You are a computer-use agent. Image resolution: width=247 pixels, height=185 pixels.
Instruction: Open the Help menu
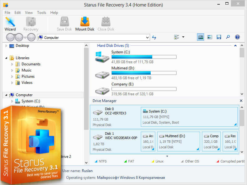pos(54,13)
